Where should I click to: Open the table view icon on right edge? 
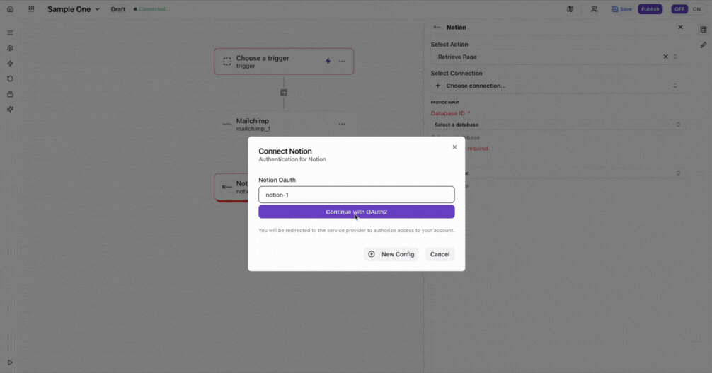coord(703,30)
